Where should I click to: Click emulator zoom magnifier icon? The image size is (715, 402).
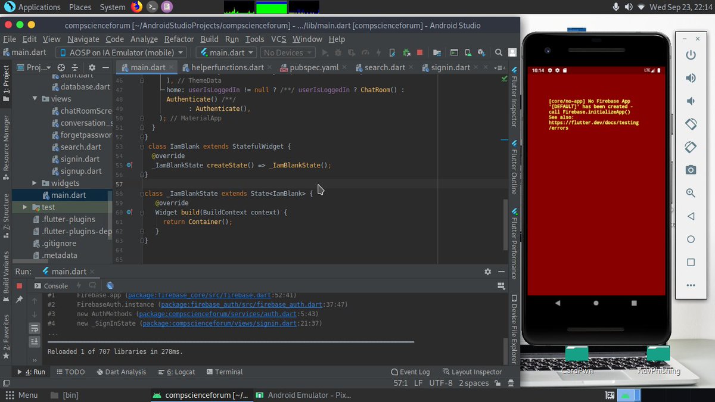[691, 193]
